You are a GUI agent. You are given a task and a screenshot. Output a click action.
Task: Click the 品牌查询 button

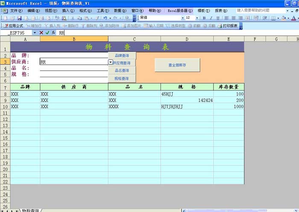[x=122, y=55]
